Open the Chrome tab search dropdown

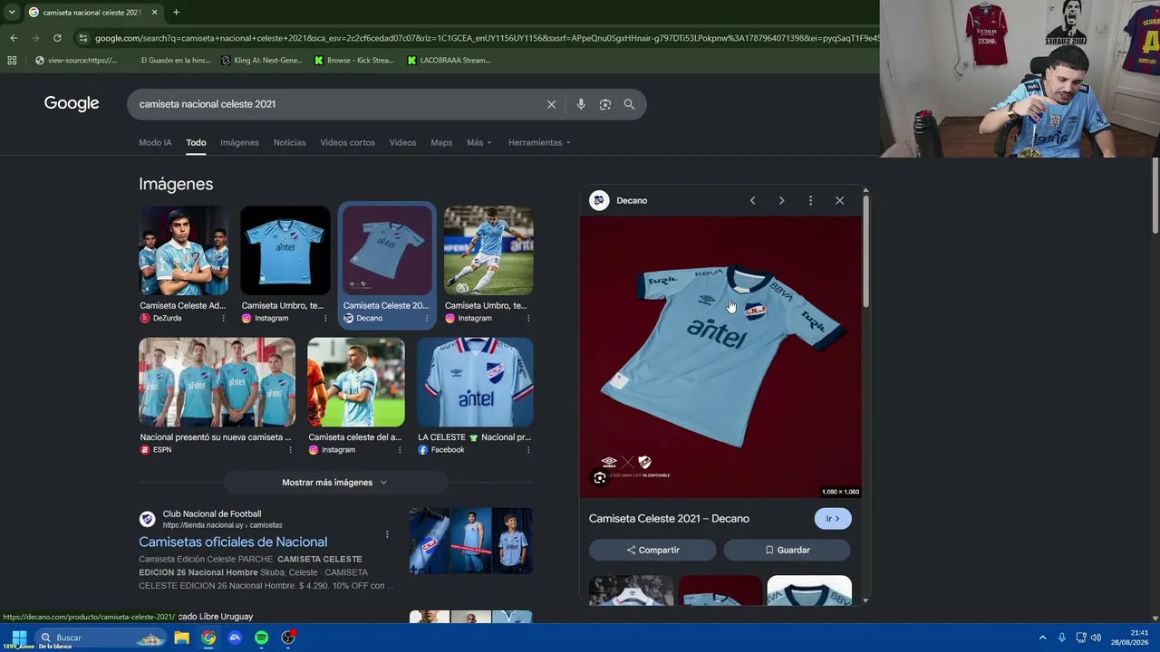pyautogui.click(x=12, y=13)
